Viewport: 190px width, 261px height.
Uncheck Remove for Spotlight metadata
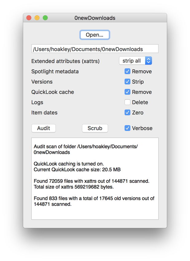coord(127,72)
